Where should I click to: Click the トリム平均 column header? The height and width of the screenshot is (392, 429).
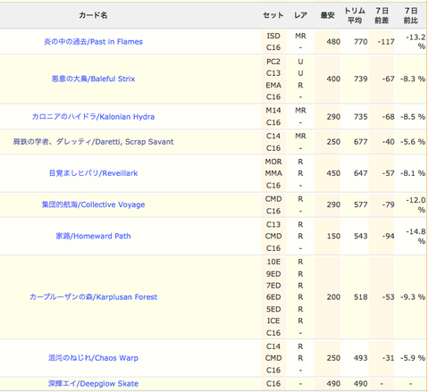coord(355,15)
